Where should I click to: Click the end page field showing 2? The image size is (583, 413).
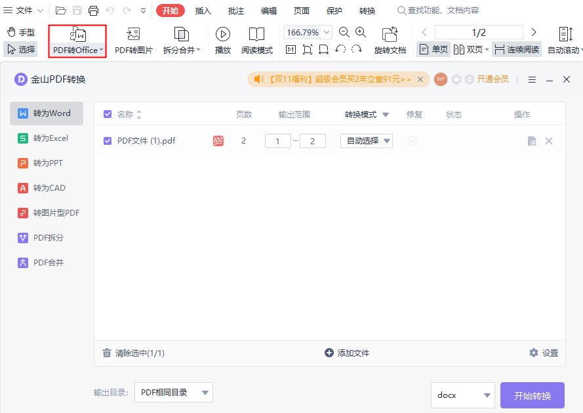(313, 141)
